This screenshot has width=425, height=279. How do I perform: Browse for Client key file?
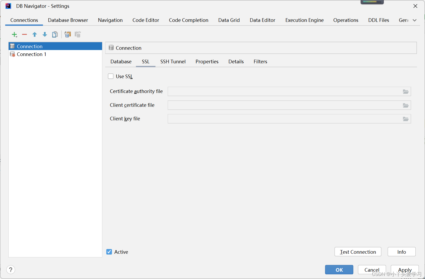point(406,119)
